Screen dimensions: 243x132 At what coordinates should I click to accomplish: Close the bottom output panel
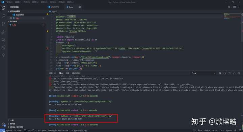pos(239,73)
